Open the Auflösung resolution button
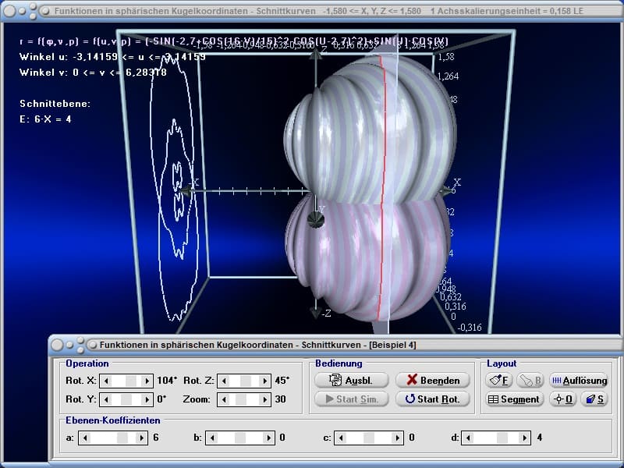Screen dimensions: 624x468 tap(579, 381)
